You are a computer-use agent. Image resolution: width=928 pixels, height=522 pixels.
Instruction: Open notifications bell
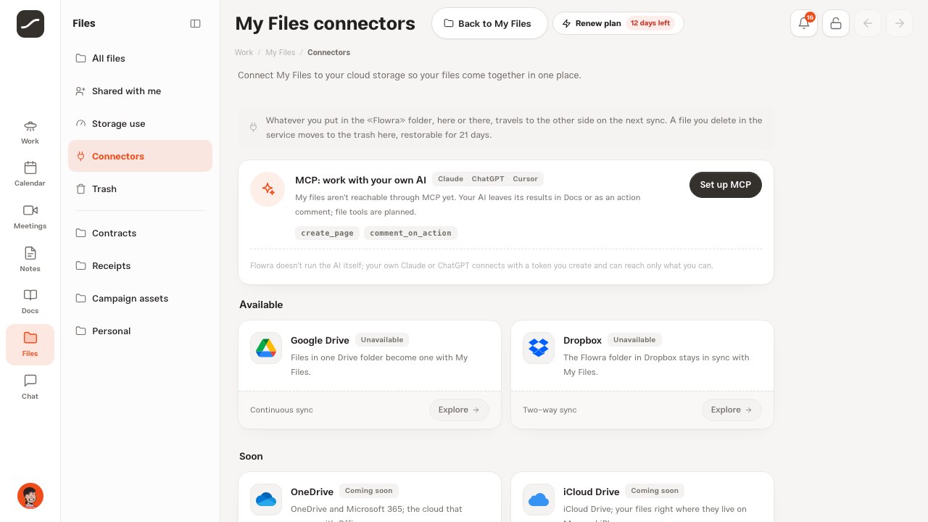pyautogui.click(x=804, y=23)
